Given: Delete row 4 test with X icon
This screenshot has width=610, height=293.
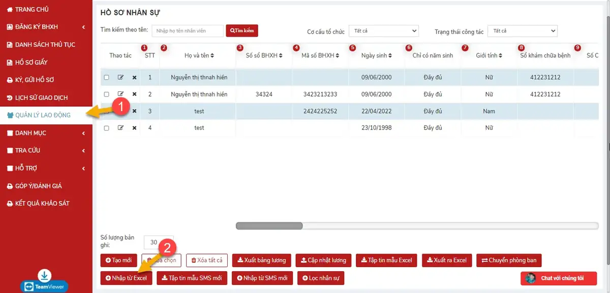Looking at the screenshot, I should point(134,128).
